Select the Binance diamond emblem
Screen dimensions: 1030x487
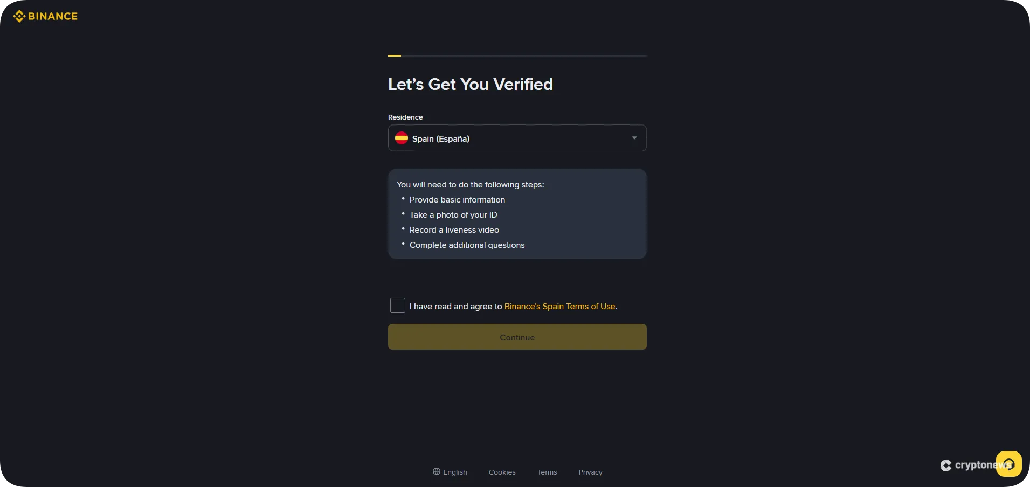point(19,16)
